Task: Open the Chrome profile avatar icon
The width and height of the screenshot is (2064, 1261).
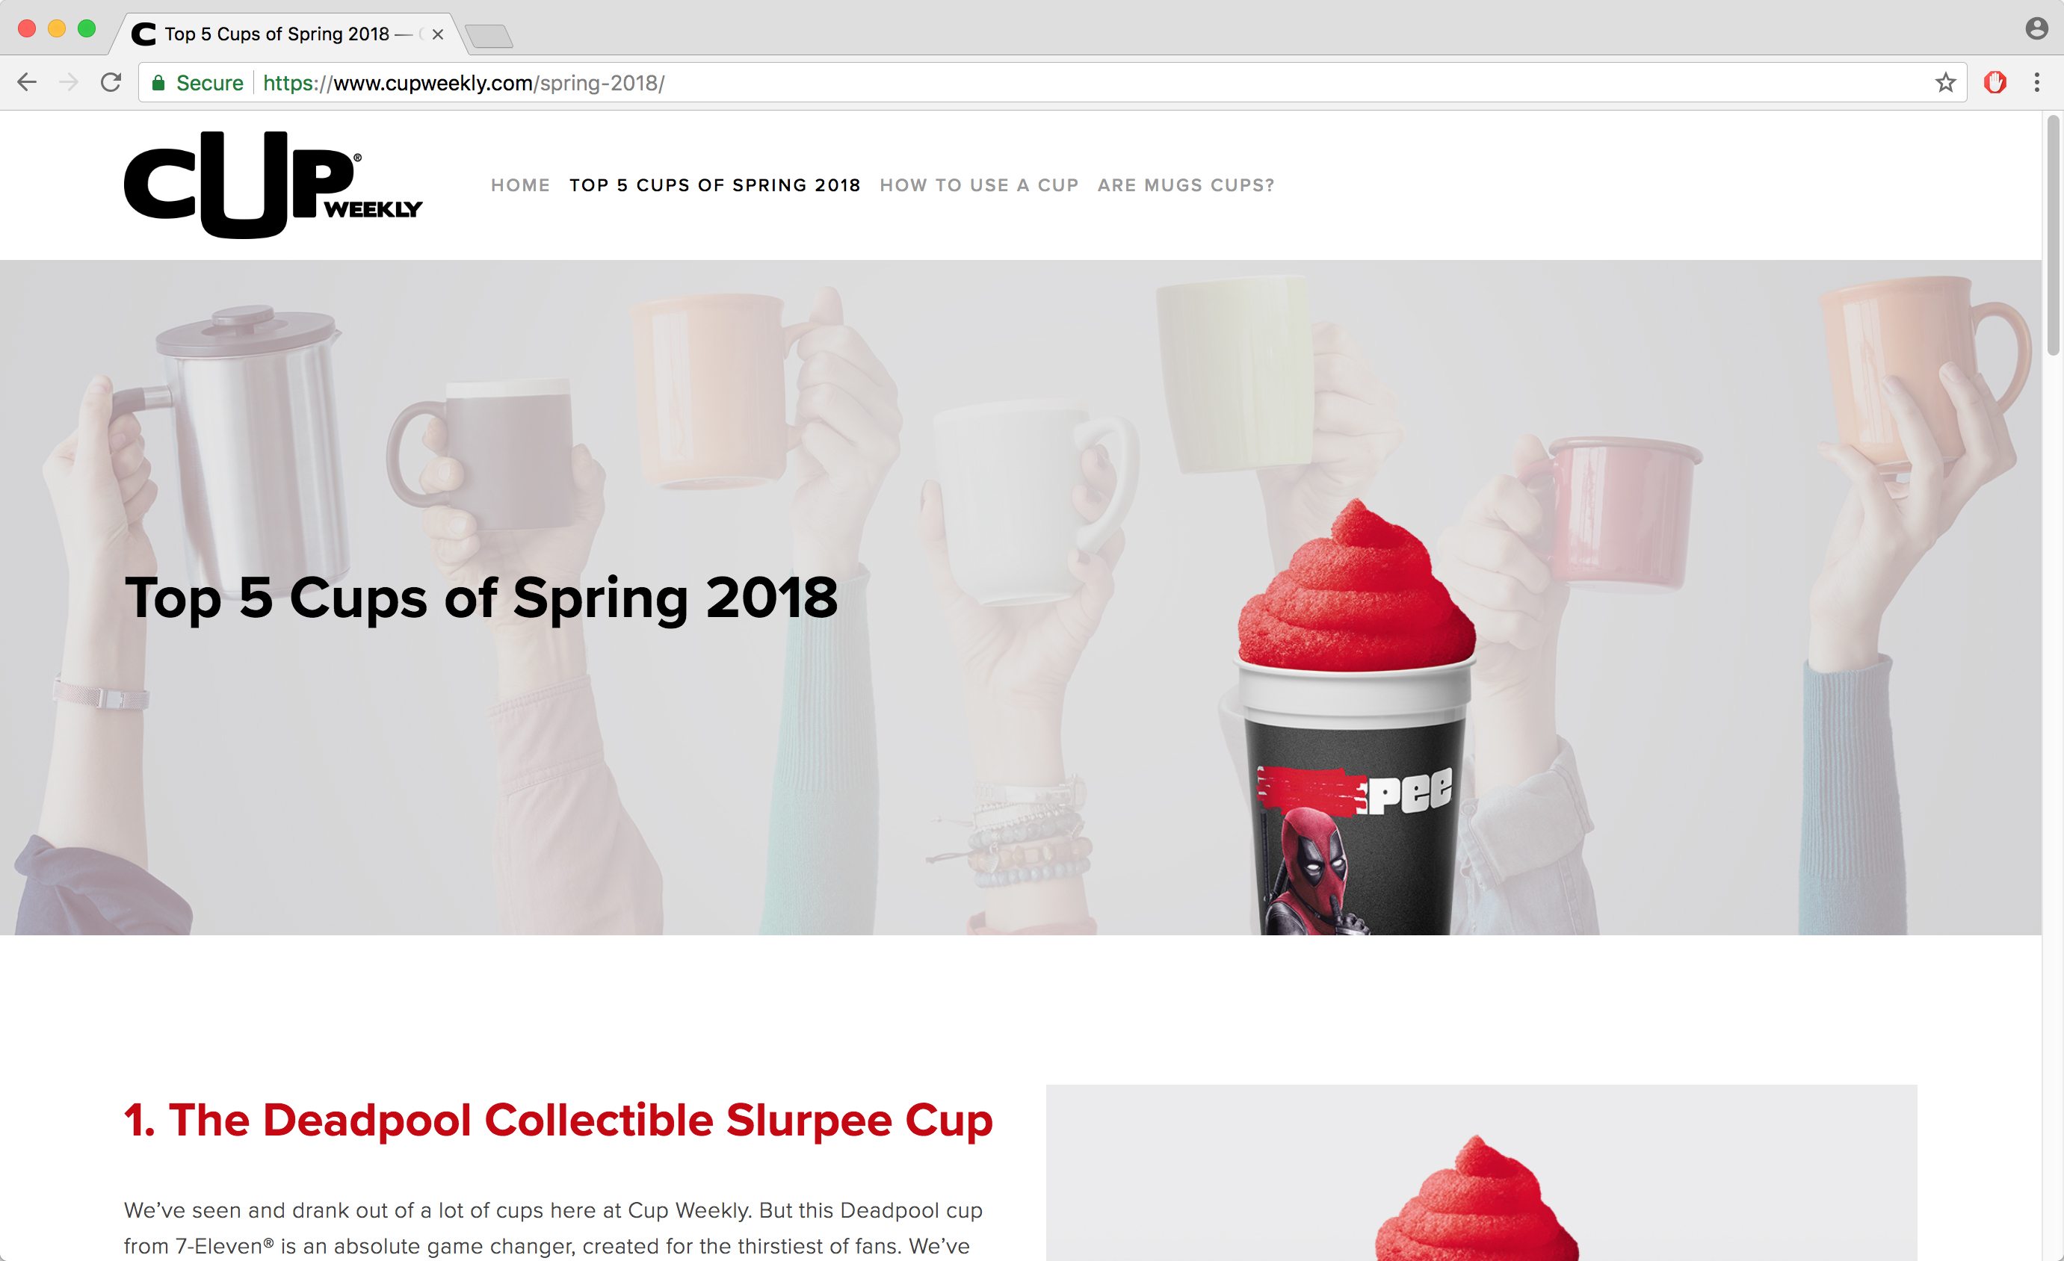Action: click(2036, 28)
